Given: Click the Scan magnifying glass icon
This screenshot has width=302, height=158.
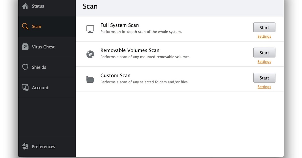Looking at the screenshot, I should point(25,26).
